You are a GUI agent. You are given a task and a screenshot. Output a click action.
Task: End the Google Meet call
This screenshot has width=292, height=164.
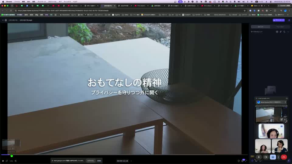point(284,157)
